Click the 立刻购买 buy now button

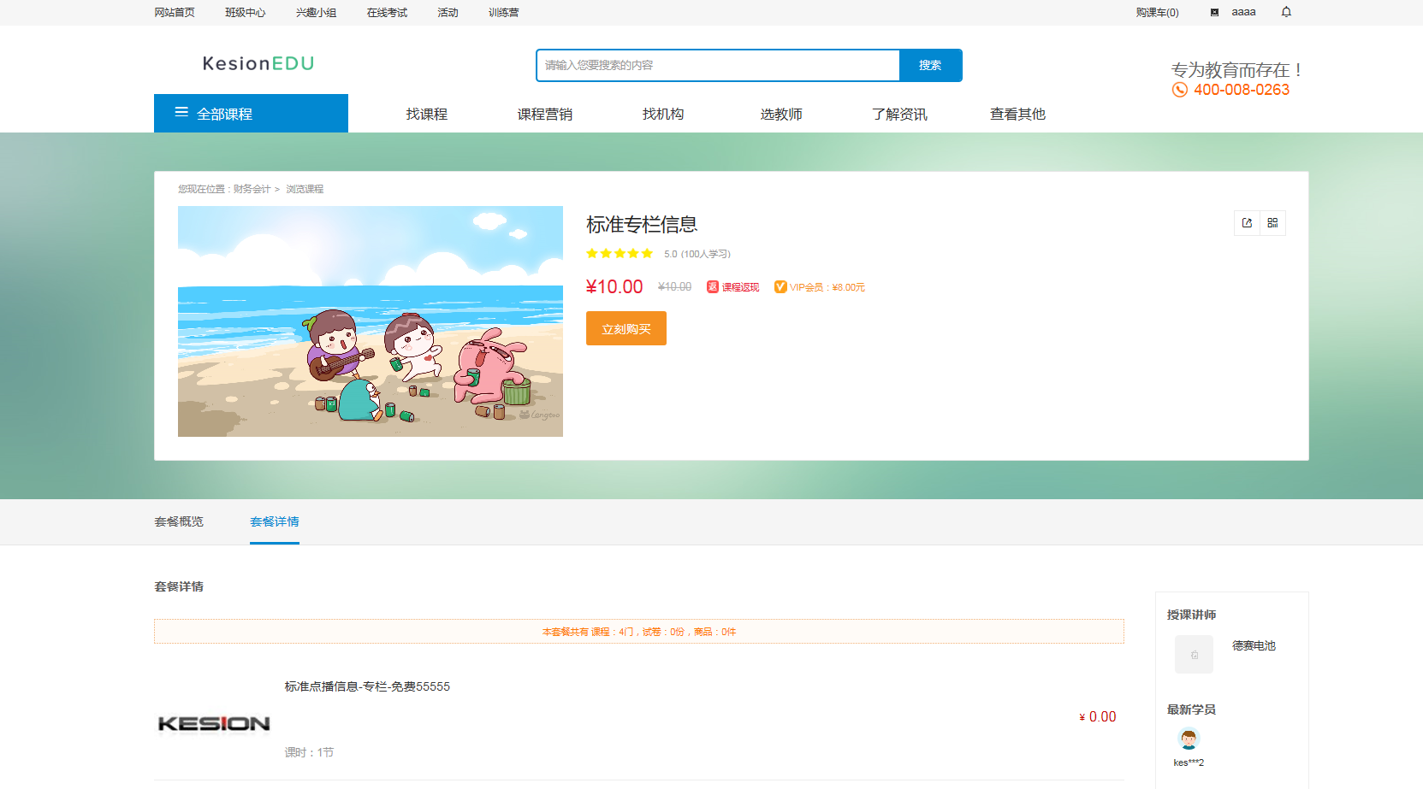coord(626,329)
